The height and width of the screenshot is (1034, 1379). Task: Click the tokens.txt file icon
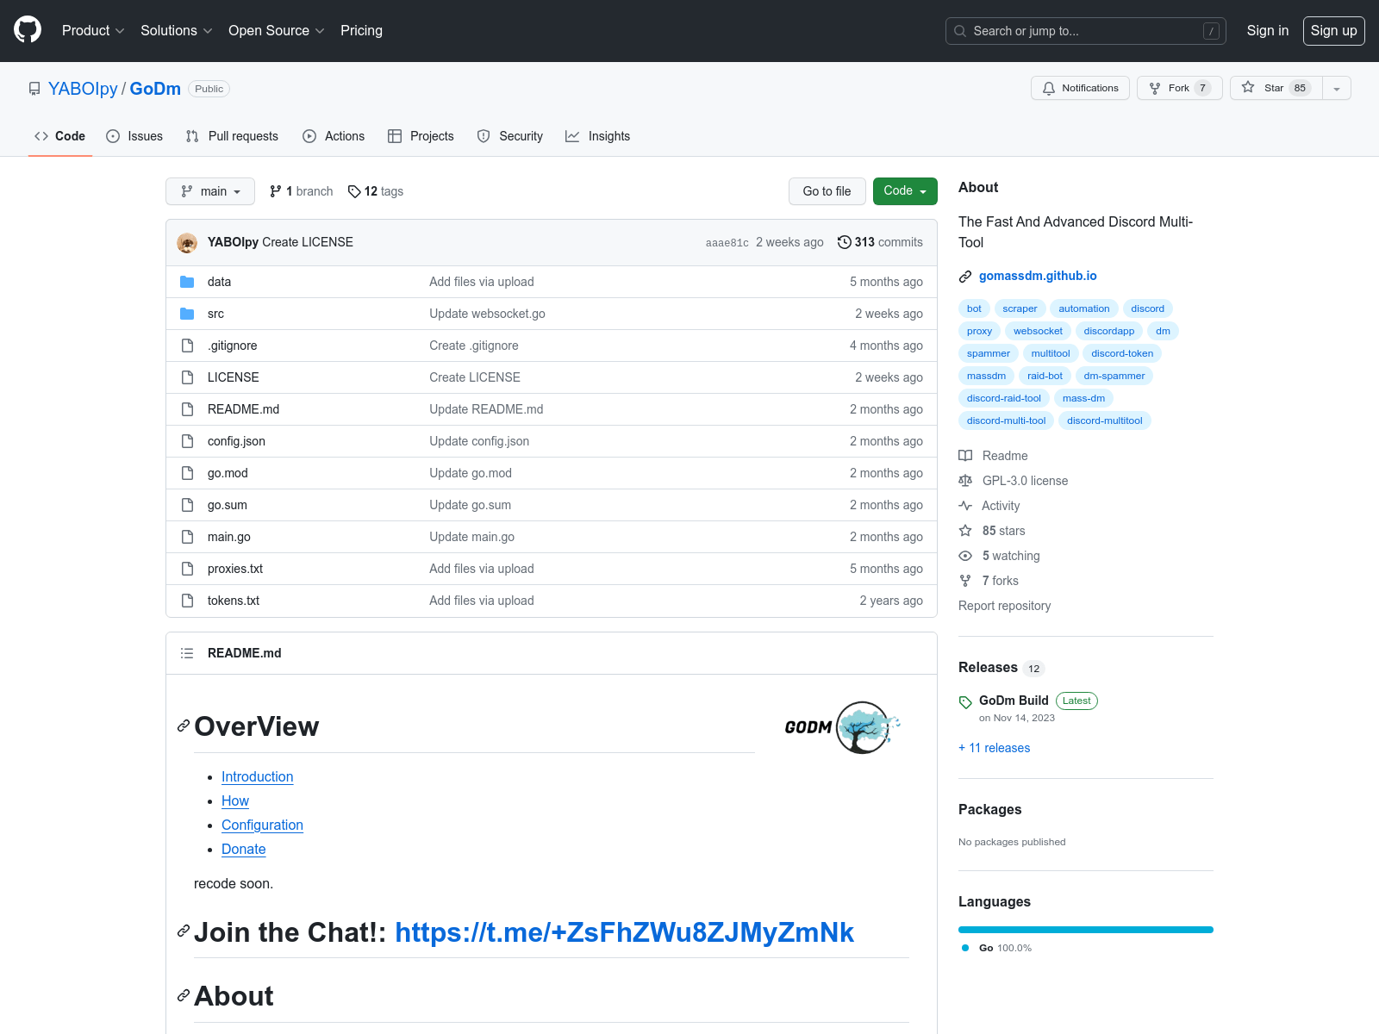[x=187, y=601]
